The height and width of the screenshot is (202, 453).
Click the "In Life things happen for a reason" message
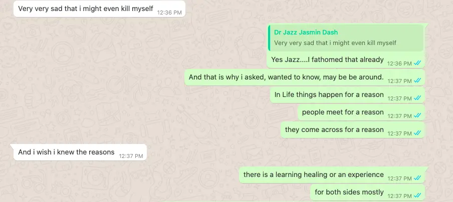click(347, 95)
